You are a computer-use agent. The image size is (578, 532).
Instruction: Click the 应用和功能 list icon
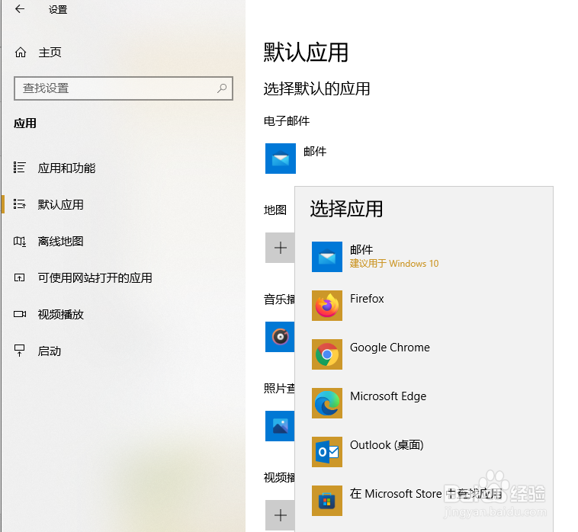[20, 167]
